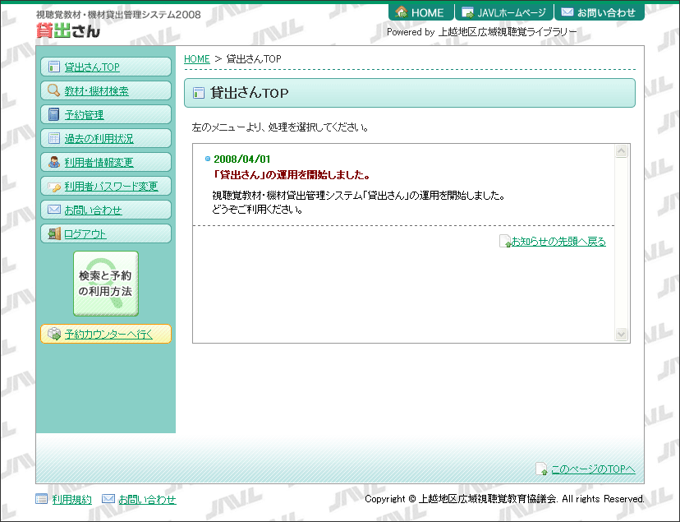The height and width of the screenshot is (522, 680).
Task: Click the icon beside 予約カウンターへ行く
Action: tap(54, 334)
